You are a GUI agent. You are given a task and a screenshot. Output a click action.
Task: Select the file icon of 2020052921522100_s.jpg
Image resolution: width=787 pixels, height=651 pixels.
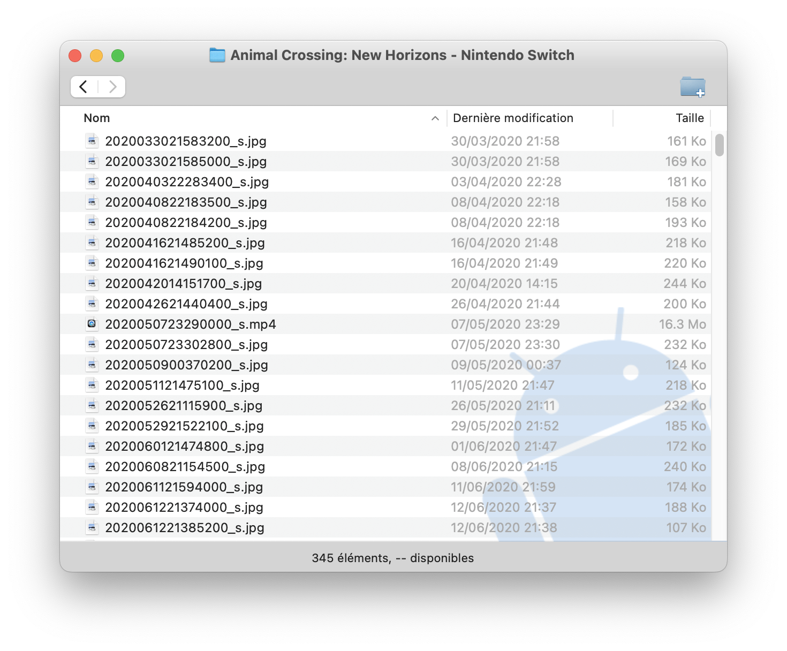click(92, 426)
